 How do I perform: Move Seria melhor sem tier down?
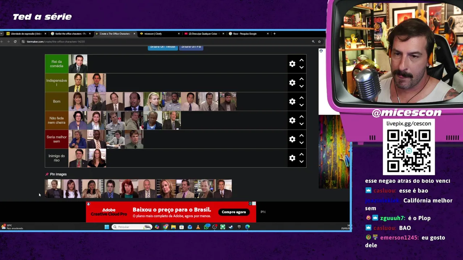[301, 143]
